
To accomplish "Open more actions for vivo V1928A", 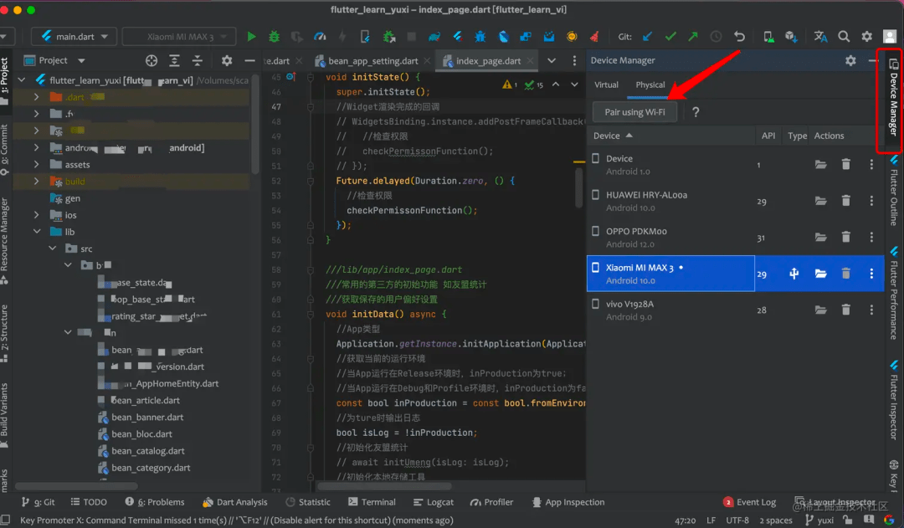I will click(871, 310).
